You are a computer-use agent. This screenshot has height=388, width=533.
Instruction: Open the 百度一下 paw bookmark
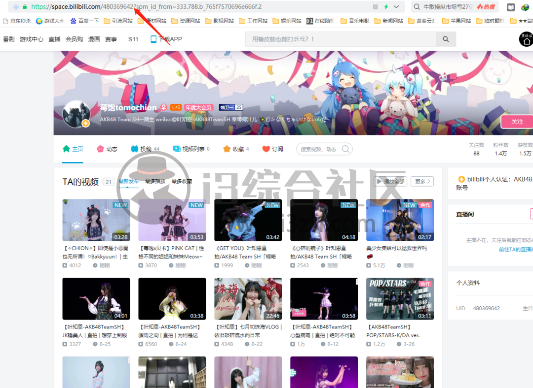pos(84,21)
